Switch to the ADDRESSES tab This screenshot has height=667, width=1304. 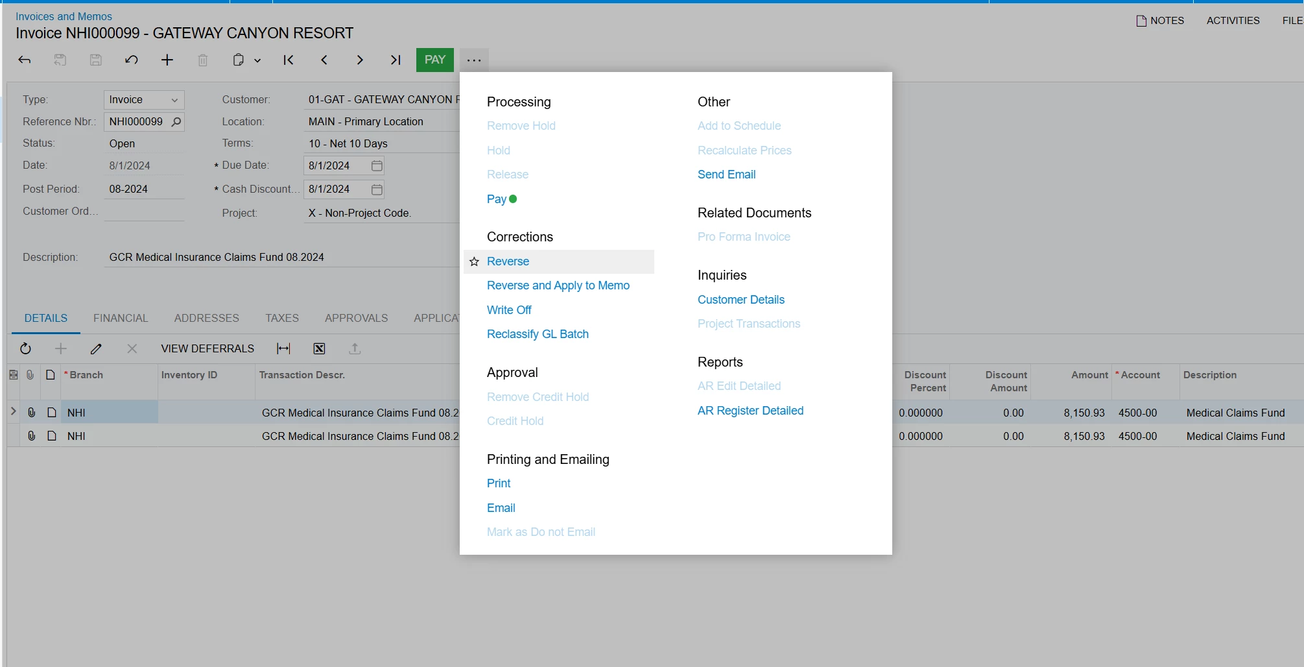[x=206, y=318]
